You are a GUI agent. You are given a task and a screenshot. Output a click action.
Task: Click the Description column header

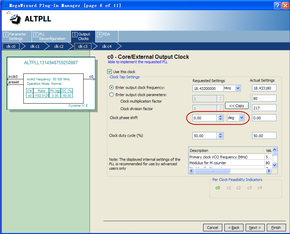click(x=226, y=150)
